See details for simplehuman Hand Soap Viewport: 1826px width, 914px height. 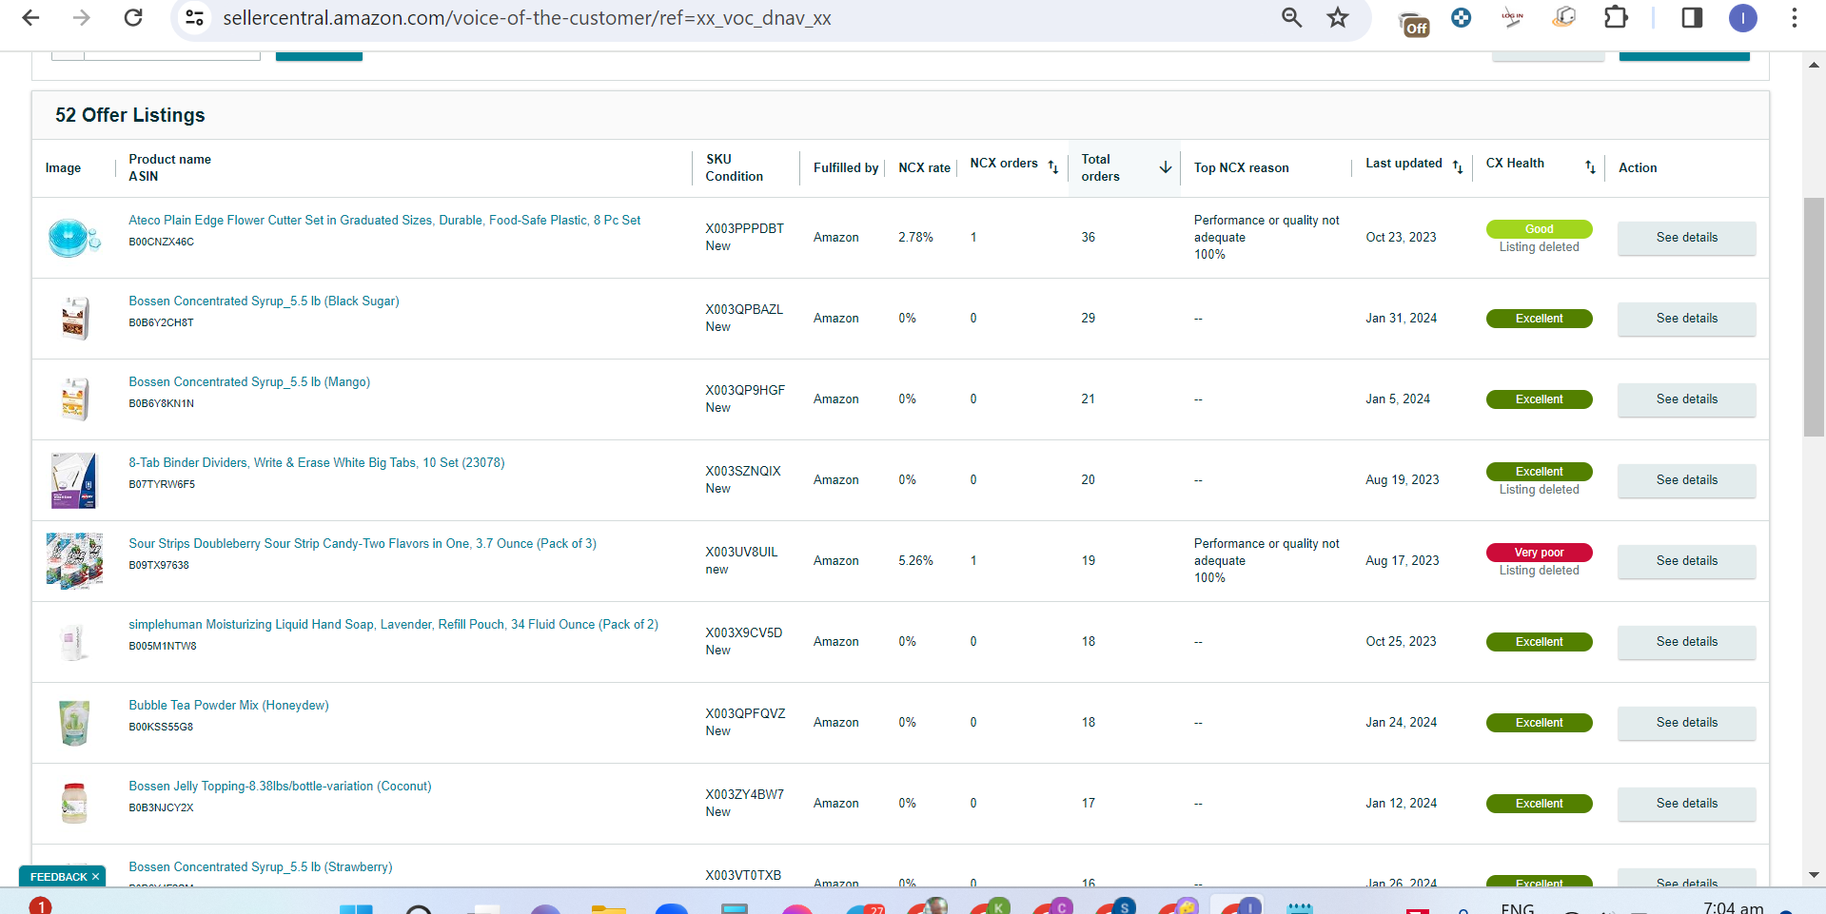click(x=1686, y=642)
